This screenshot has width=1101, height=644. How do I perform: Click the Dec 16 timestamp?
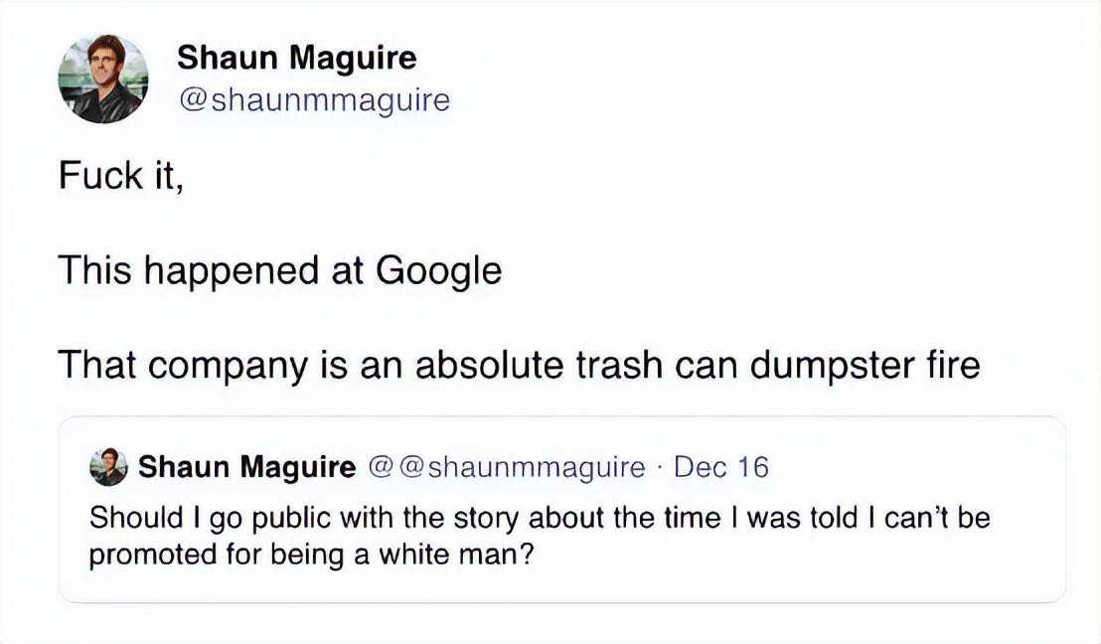[x=720, y=467]
